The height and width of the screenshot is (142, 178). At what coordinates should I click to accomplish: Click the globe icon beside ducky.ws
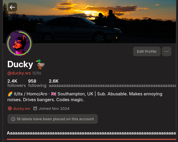10,108
